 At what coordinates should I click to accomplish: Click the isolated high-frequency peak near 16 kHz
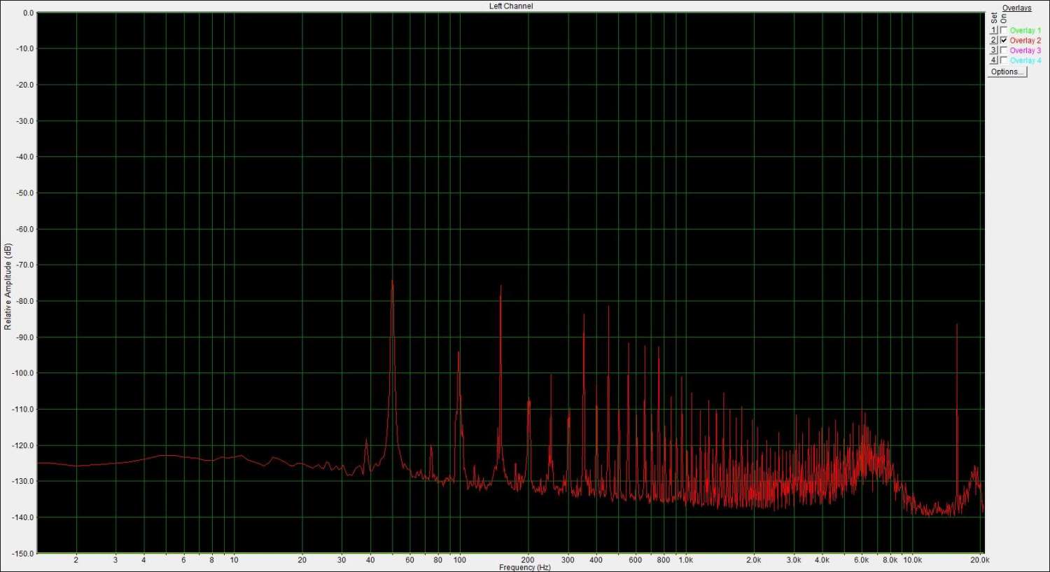click(x=956, y=326)
